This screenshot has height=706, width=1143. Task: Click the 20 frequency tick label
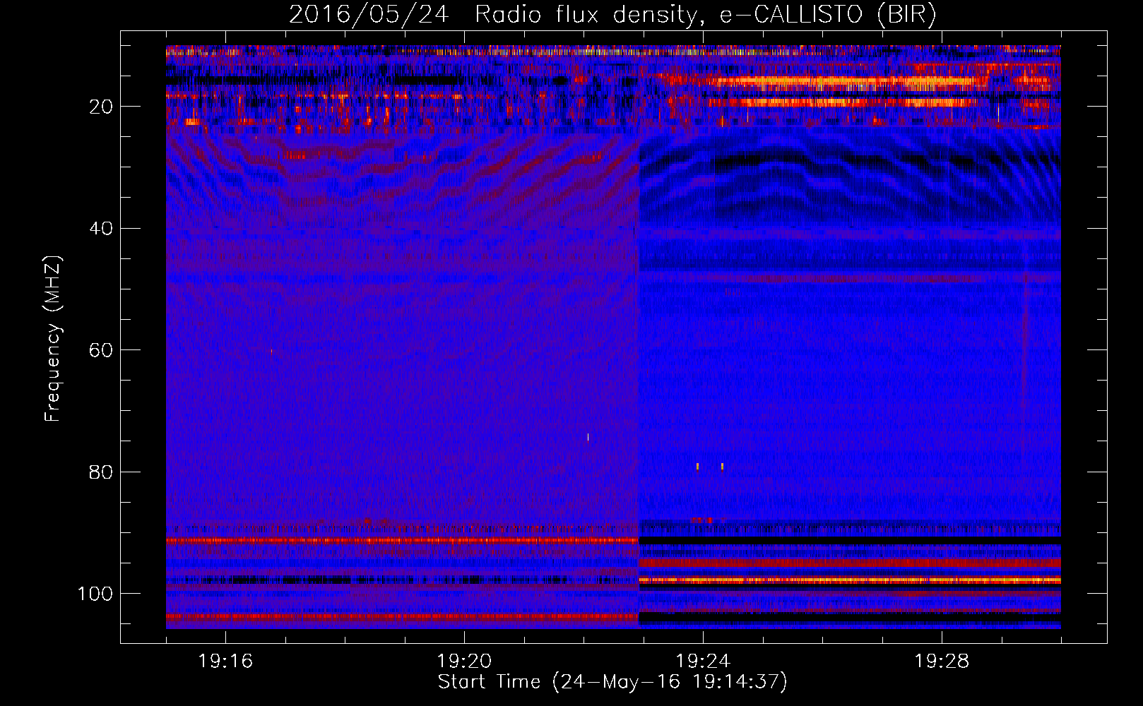[x=102, y=107]
